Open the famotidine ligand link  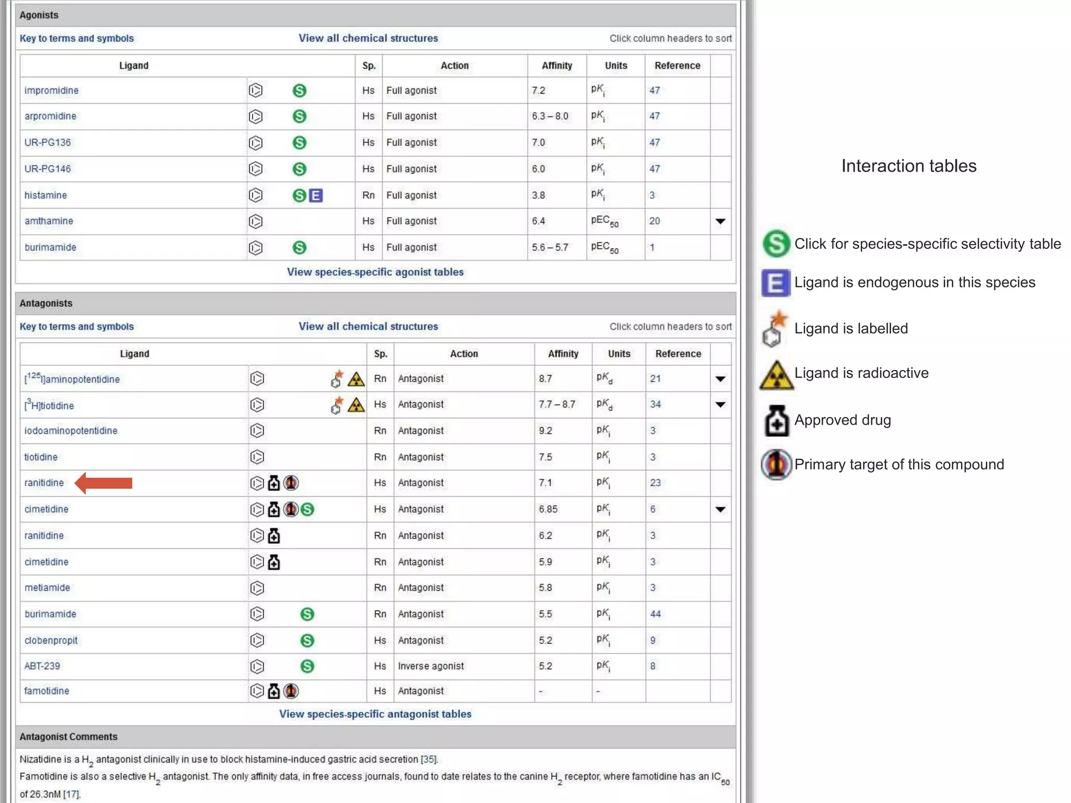(47, 691)
